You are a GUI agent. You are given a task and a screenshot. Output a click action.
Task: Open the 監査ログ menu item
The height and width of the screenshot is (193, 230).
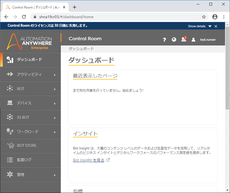click(x=31, y=160)
